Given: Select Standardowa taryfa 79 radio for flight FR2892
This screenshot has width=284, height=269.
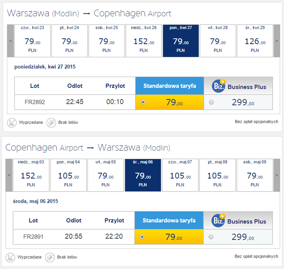Looking at the screenshot, I should [143, 103].
